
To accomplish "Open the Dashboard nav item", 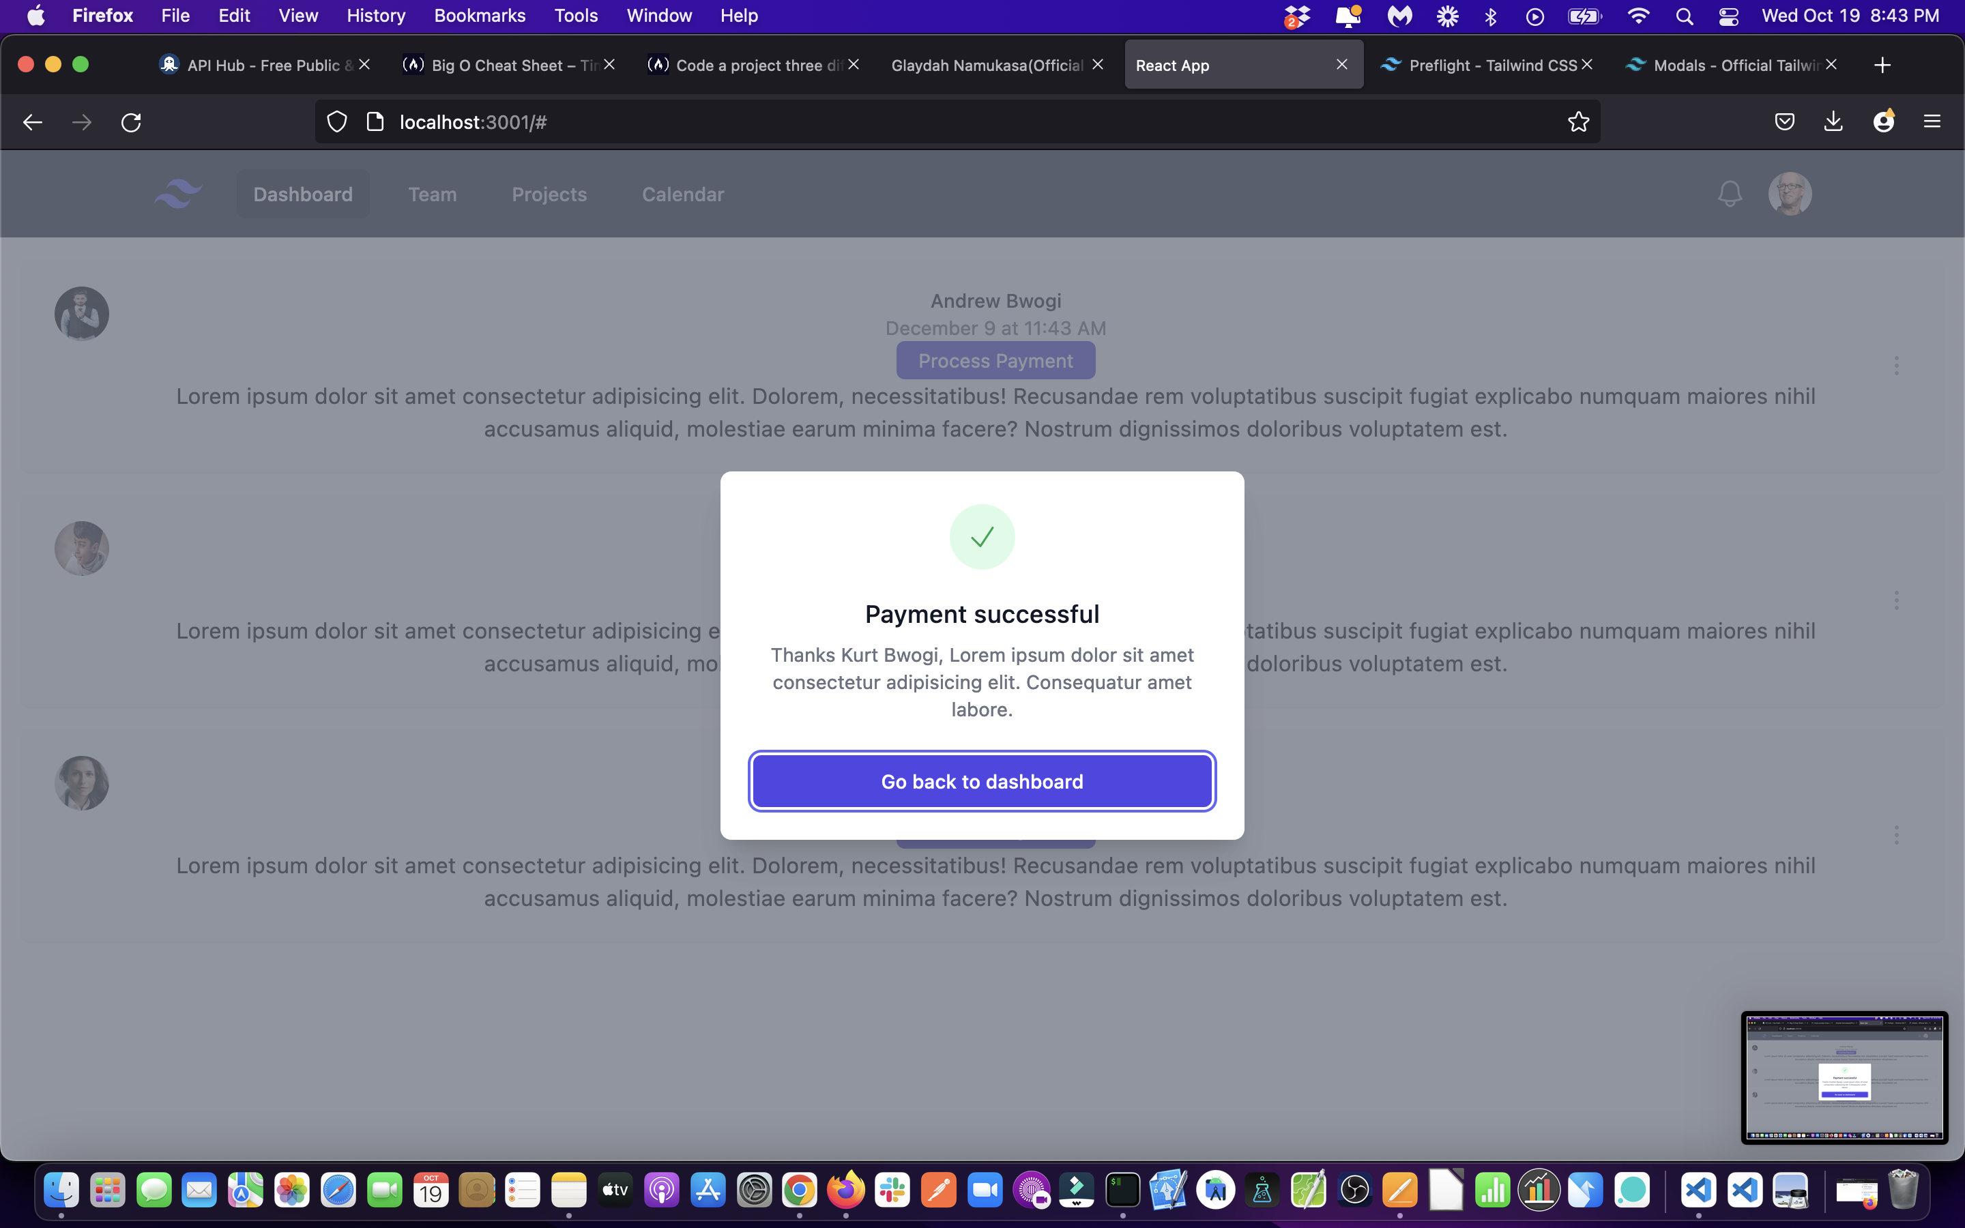I will click(x=303, y=194).
